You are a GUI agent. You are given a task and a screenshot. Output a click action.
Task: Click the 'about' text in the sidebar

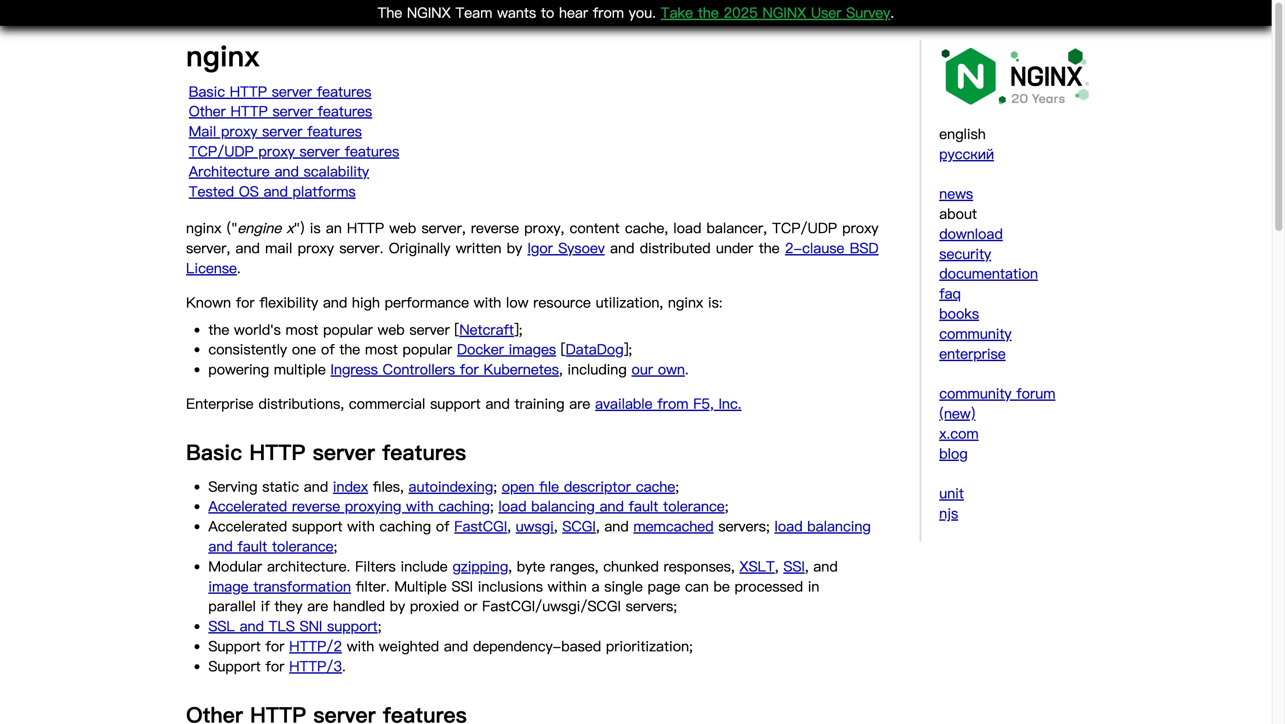958,214
